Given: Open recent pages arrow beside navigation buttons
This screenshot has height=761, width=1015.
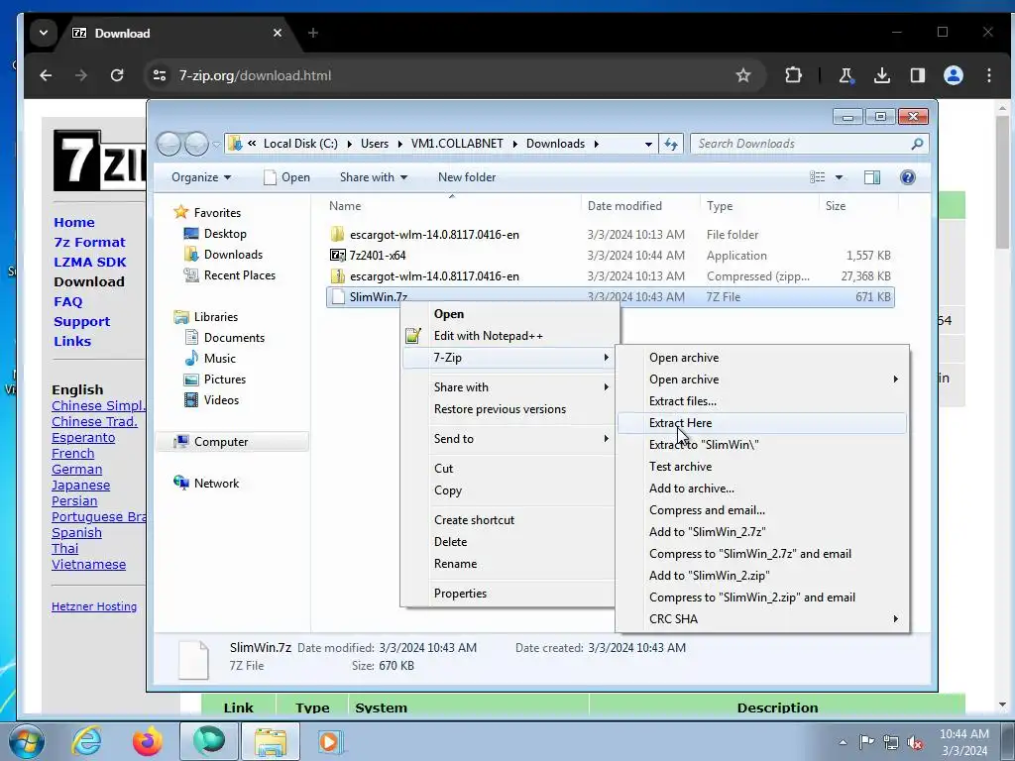Looking at the screenshot, I should 216,145.
